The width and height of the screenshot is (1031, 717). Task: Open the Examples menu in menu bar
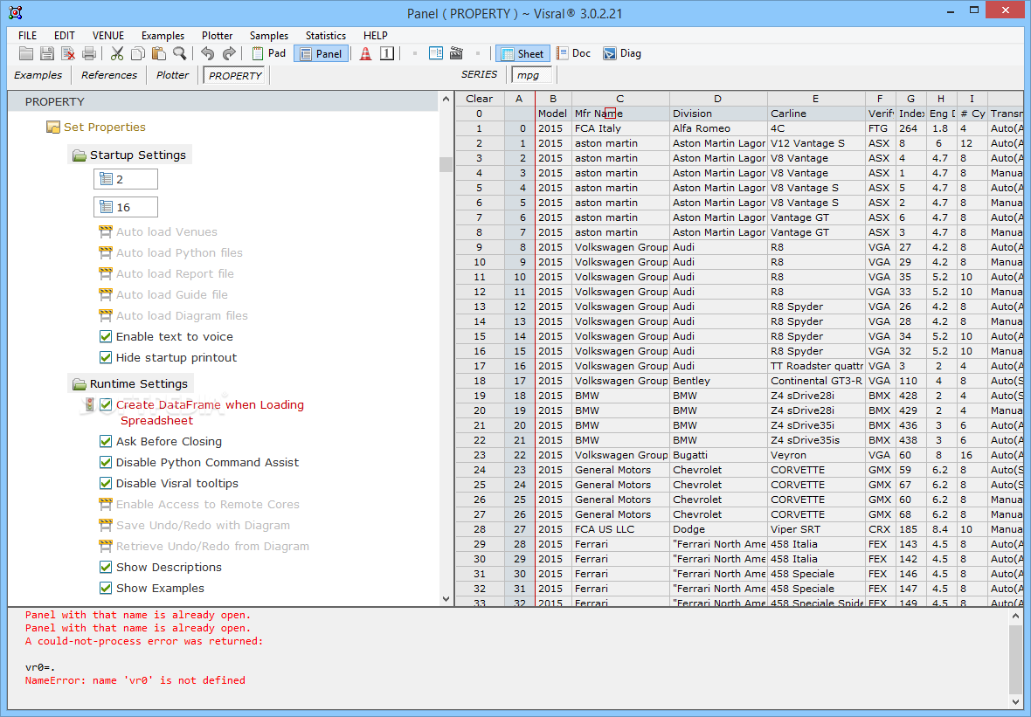163,36
